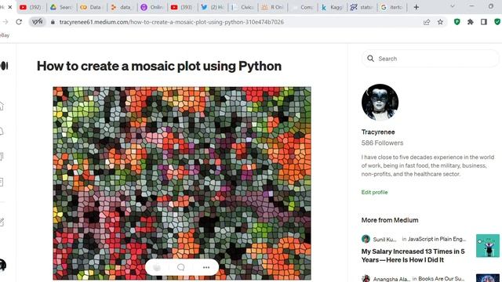Reload the page with the refresh icon
502x282 pixels.
tap(19, 22)
